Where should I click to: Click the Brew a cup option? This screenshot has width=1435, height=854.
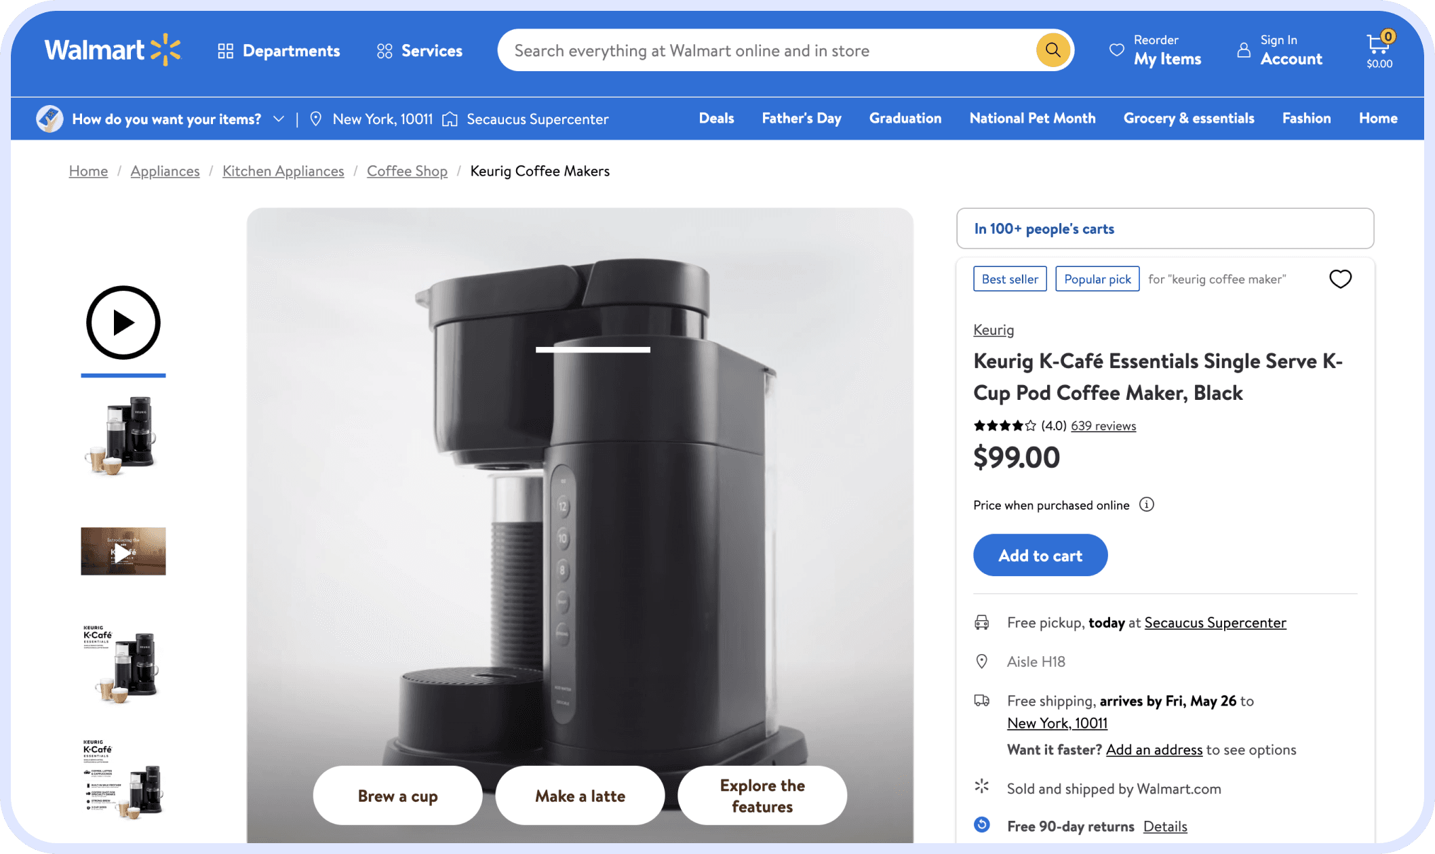(397, 796)
